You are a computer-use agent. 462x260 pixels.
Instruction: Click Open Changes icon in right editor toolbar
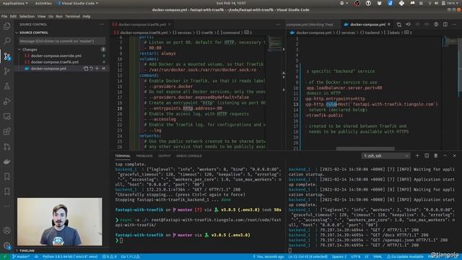click(398, 25)
